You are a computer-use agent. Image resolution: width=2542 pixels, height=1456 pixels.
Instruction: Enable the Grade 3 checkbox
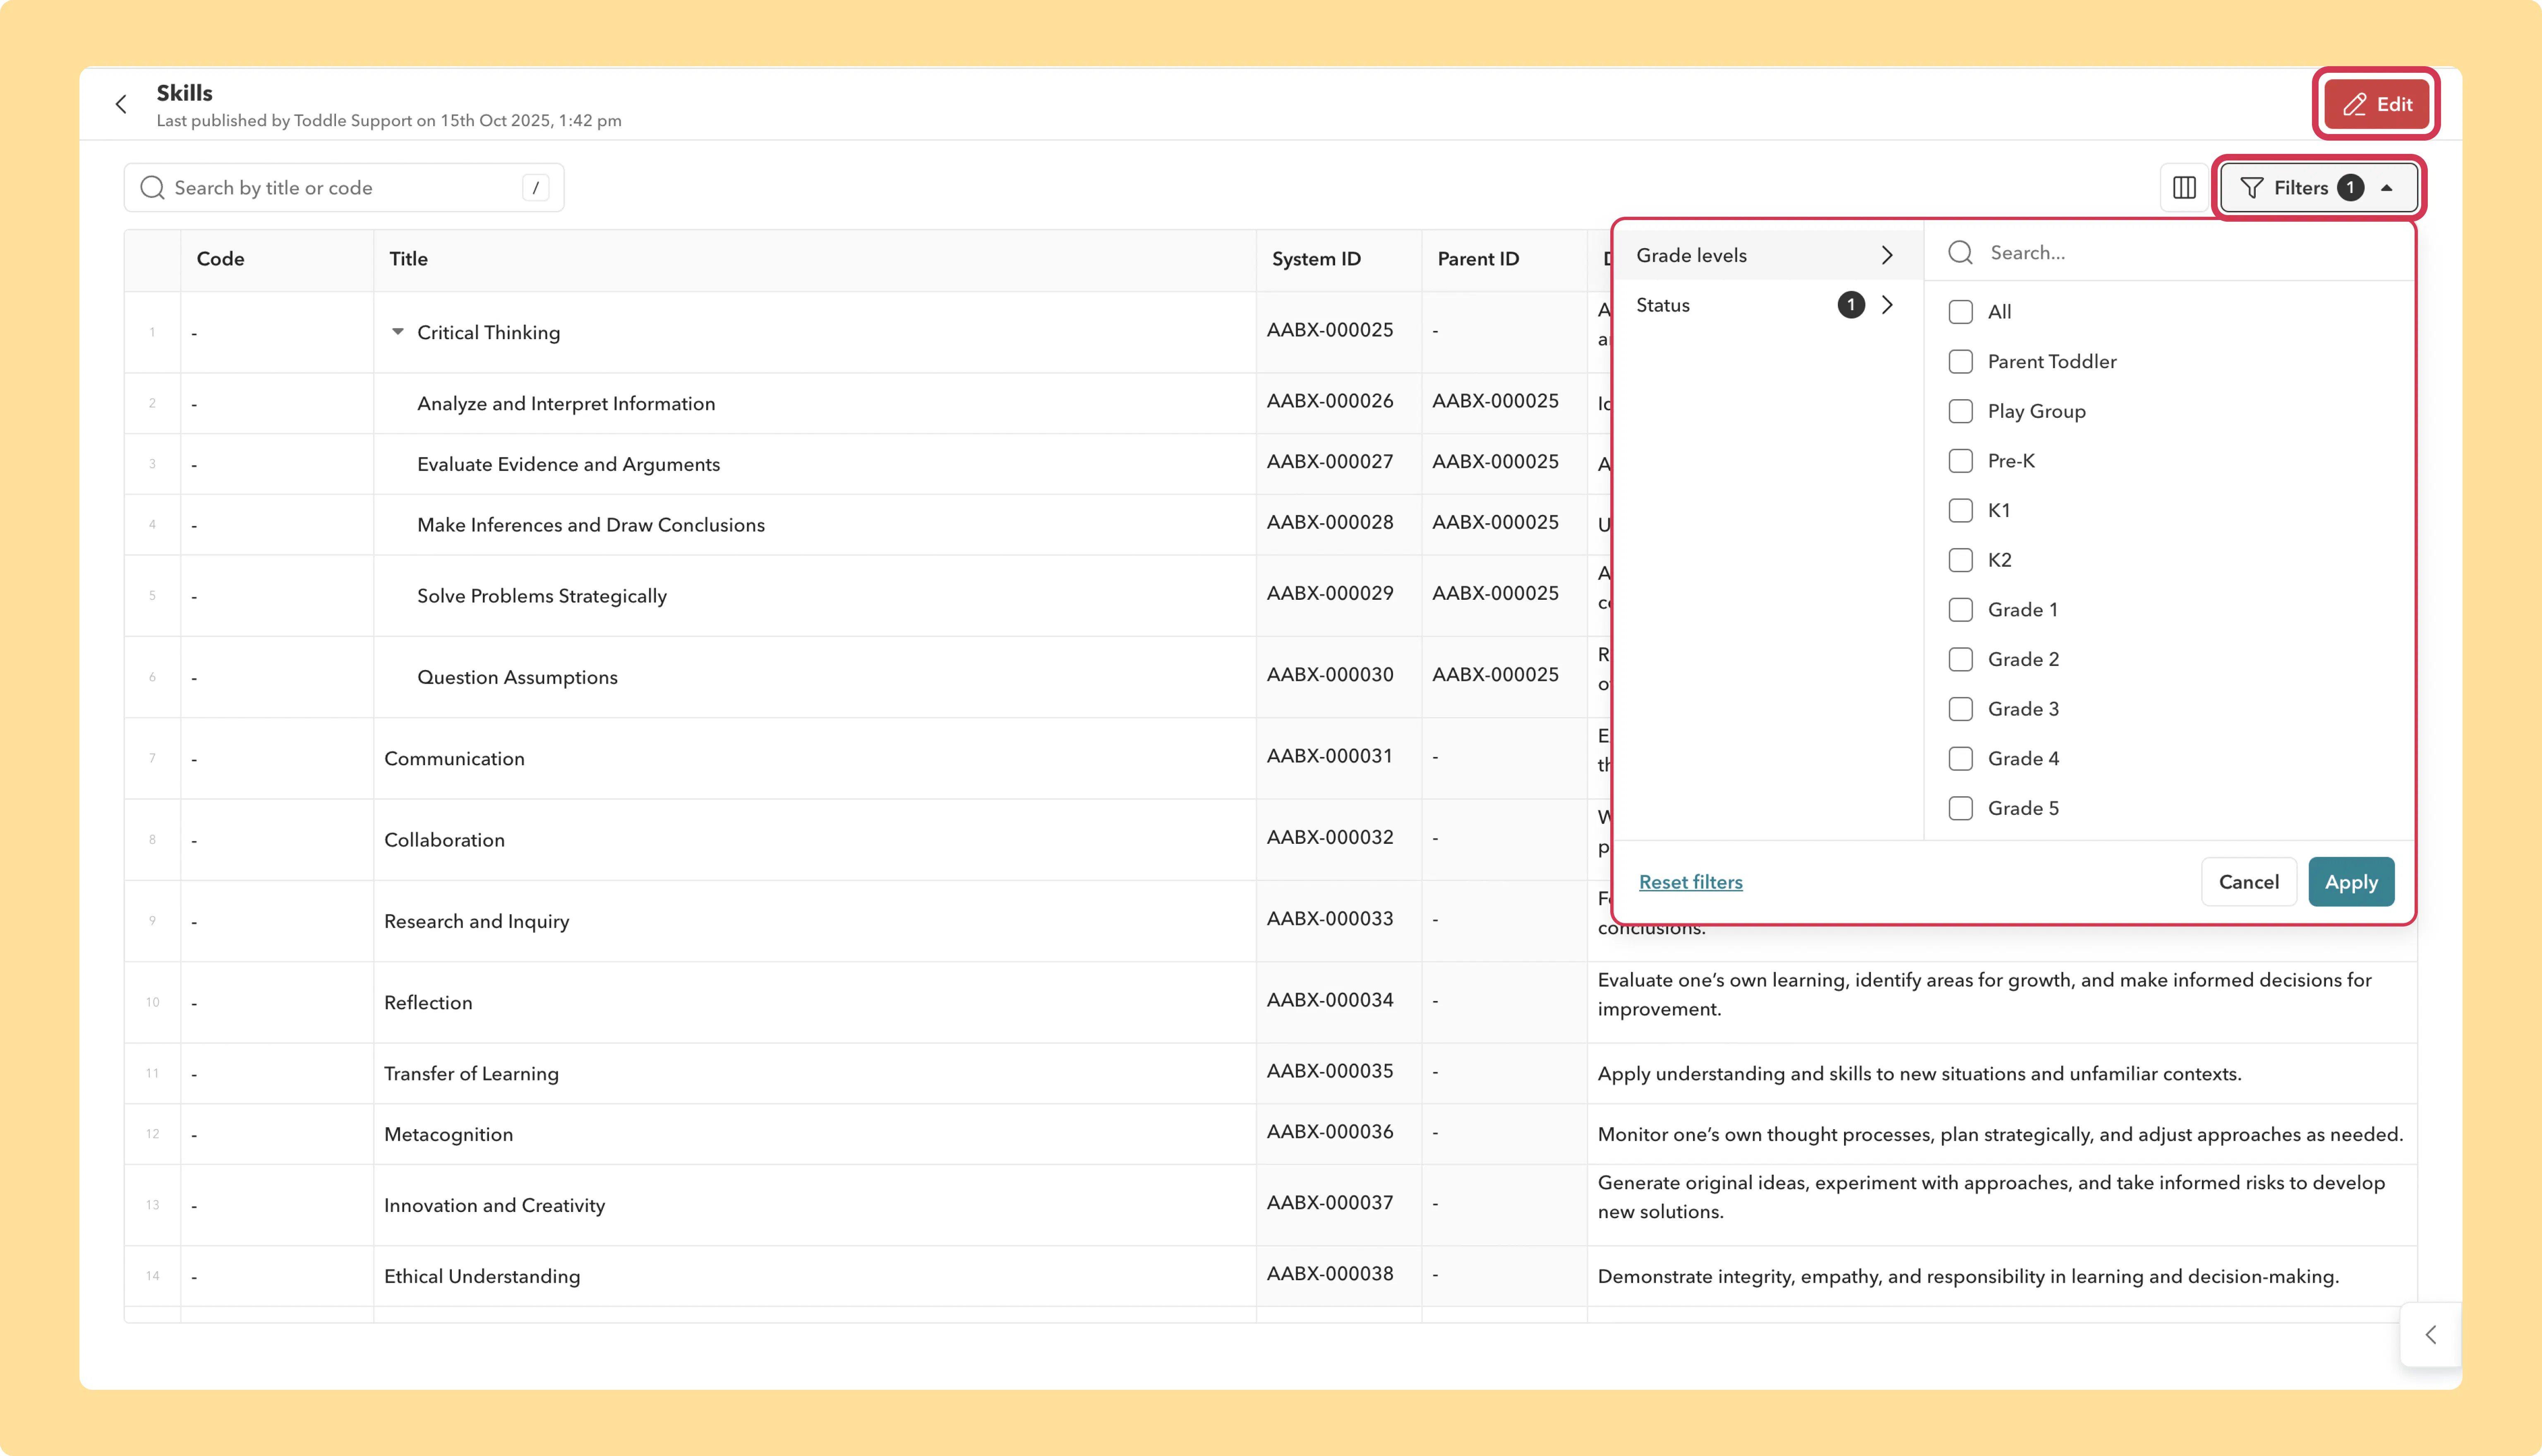click(x=1961, y=709)
